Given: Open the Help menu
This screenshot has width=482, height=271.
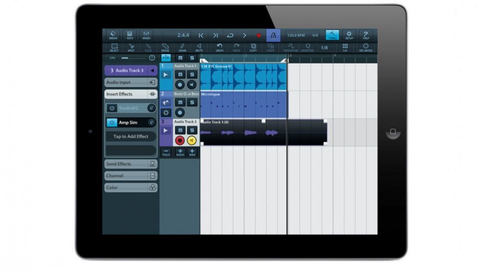Looking at the screenshot, I should click(x=366, y=35).
